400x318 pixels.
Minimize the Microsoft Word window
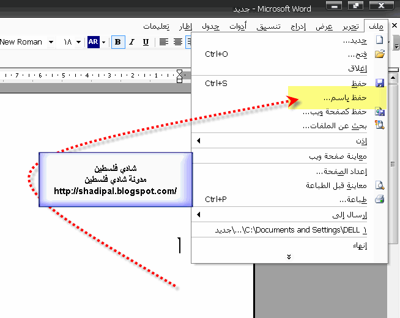[x=335, y=5]
